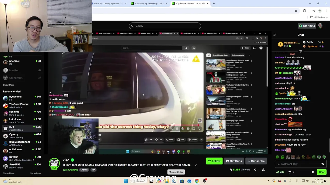Click the Subscribe button
The width and height of the screenshot is (330, 185).
(256, 161)
